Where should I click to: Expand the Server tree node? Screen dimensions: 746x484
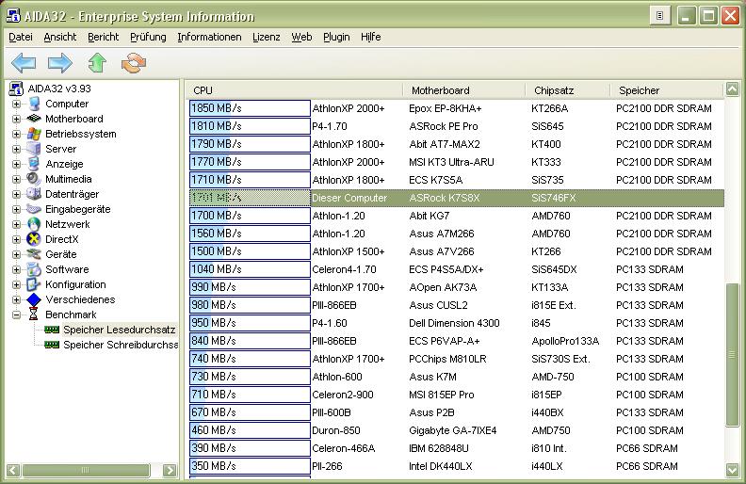click(17, 149)
